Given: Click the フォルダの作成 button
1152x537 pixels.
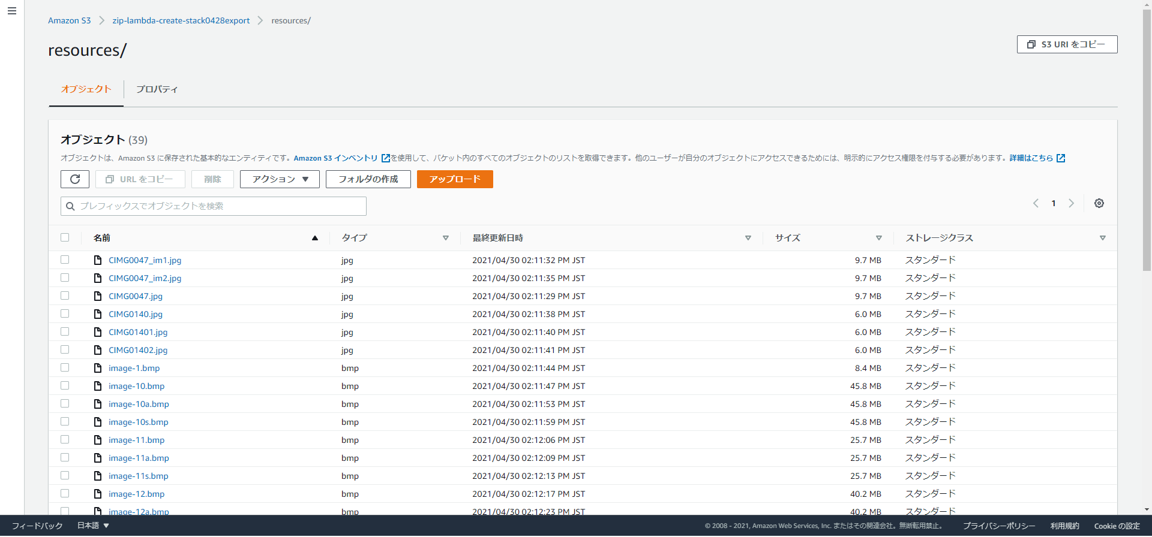Looking at the screenshot, I should [368, 179].
